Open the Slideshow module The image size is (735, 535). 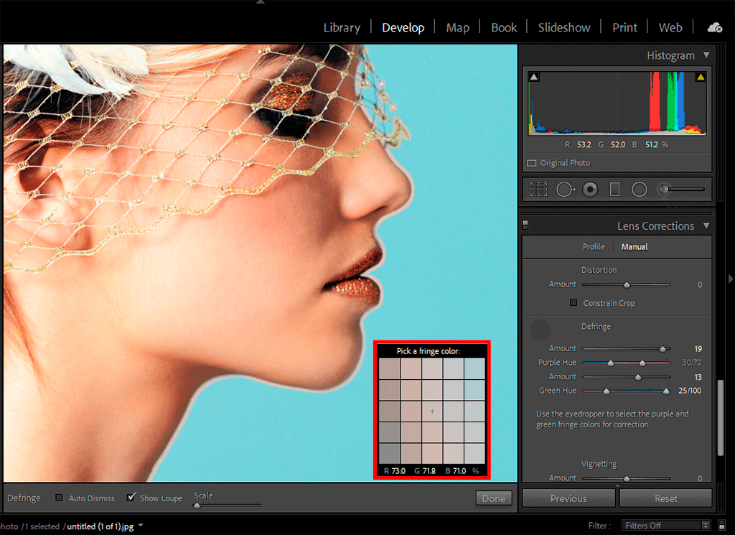pyautogui.click(x=564, y=28)
